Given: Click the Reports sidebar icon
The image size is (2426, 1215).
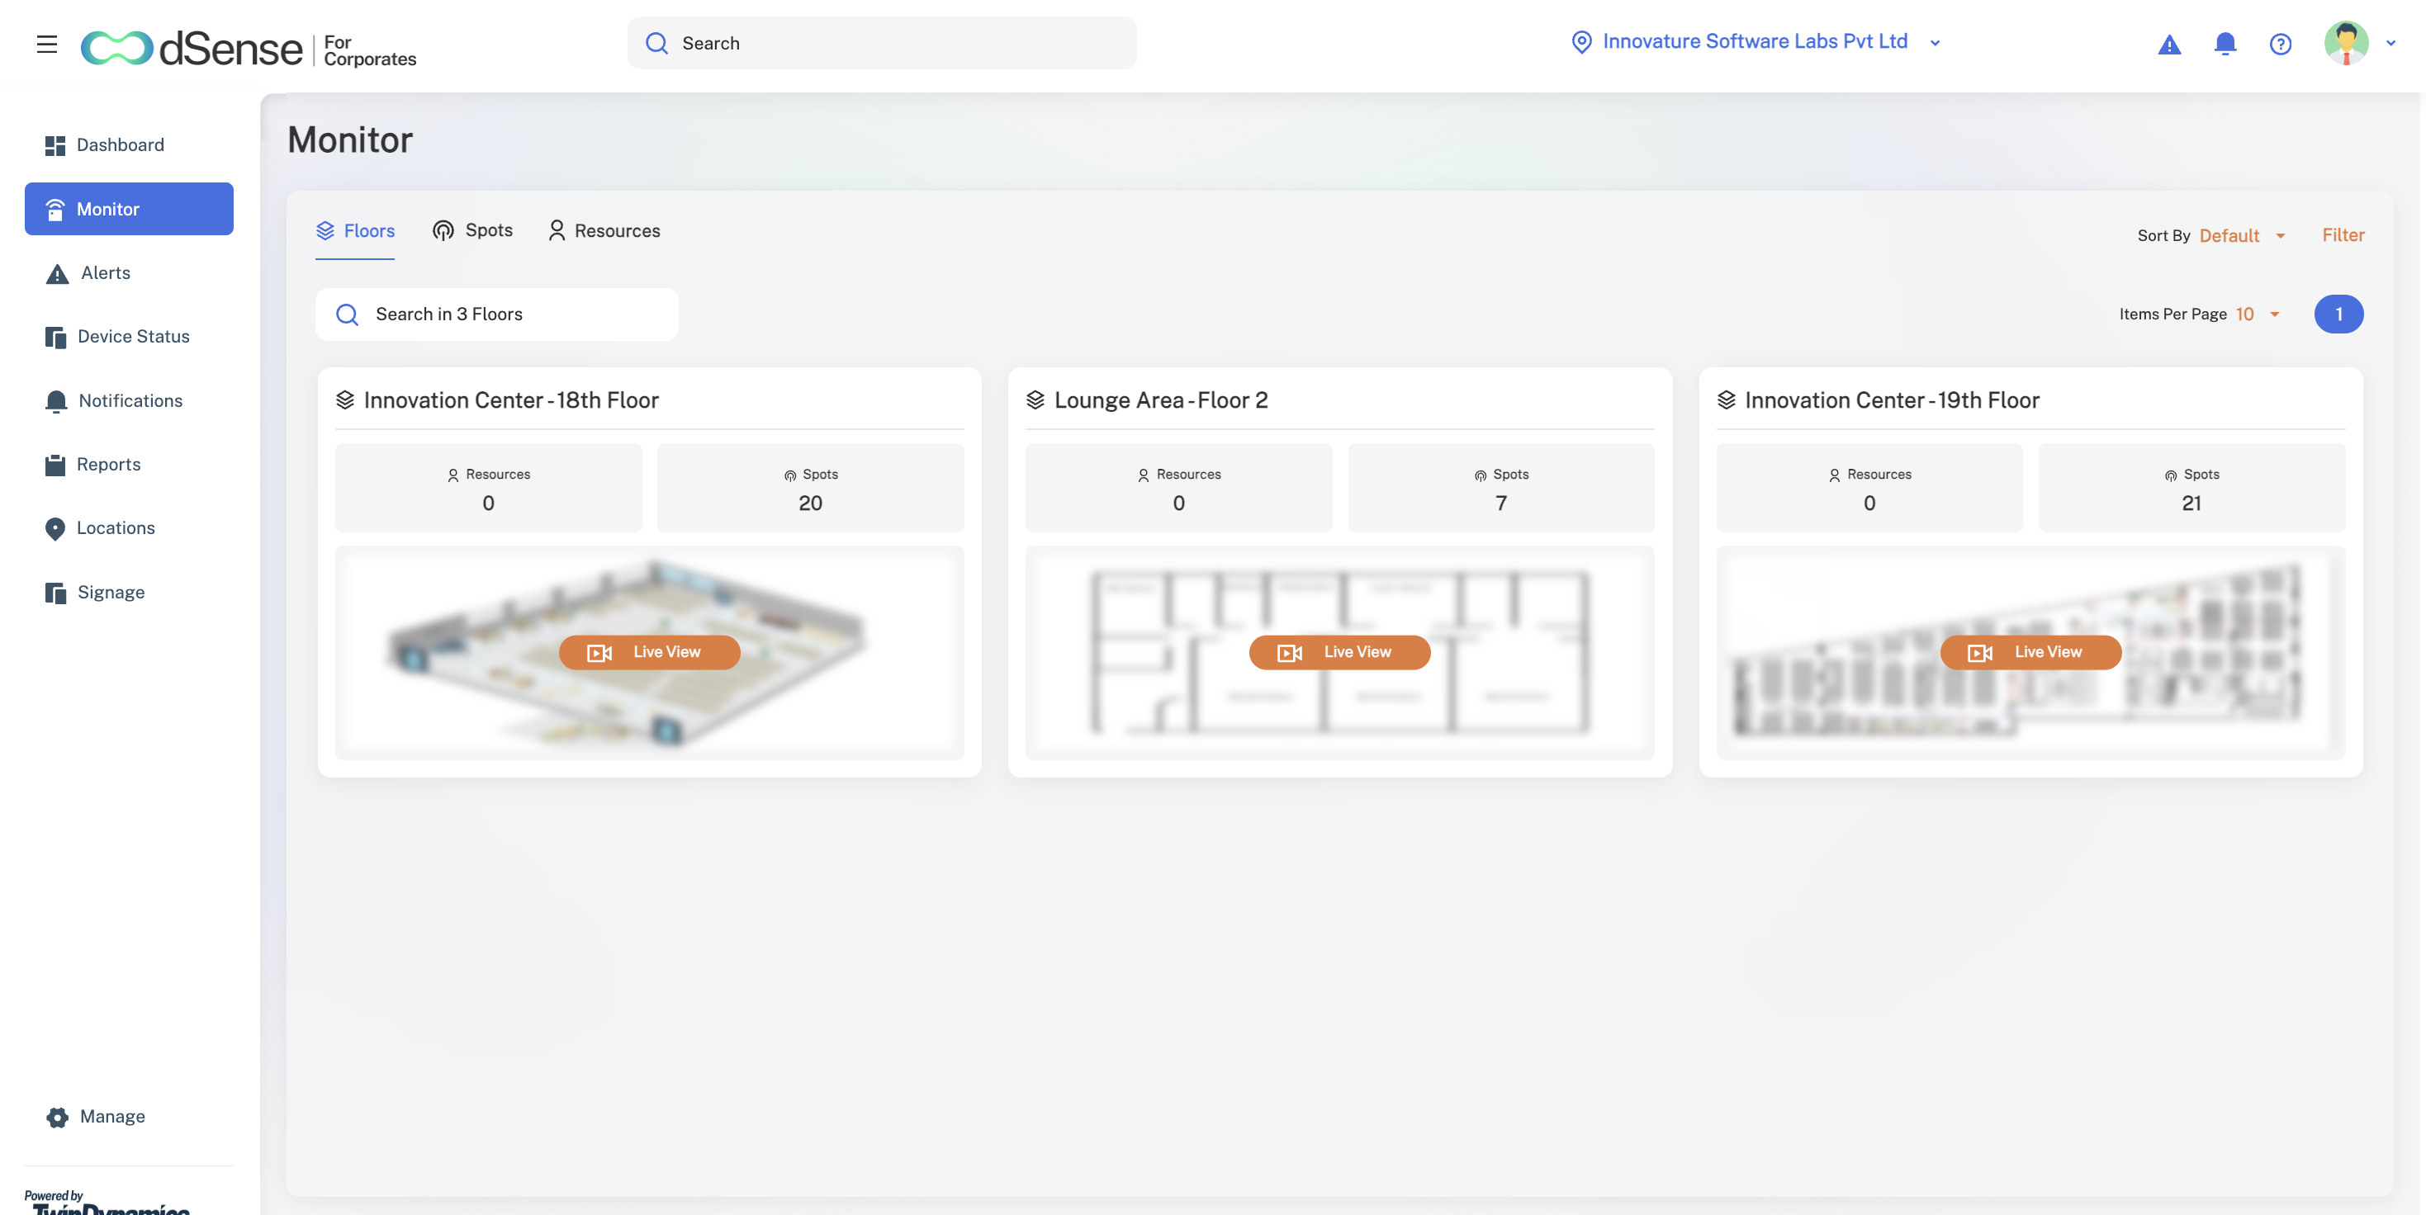Looking at the screenshot, I should point(54,465).
